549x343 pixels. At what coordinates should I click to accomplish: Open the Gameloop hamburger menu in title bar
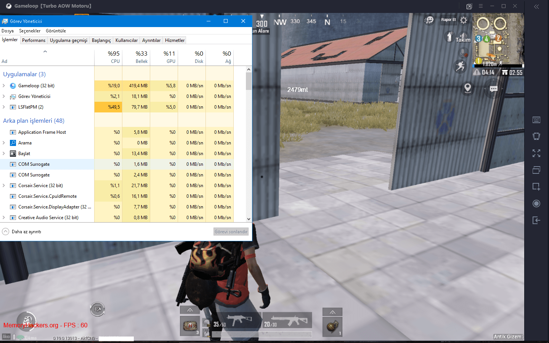tap(481, 6)
